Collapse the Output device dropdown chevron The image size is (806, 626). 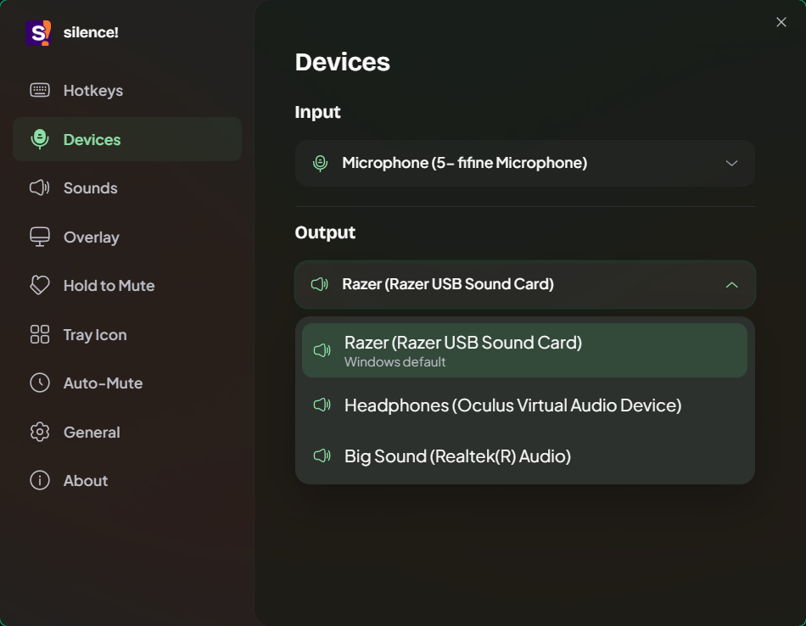click(731, 285)
